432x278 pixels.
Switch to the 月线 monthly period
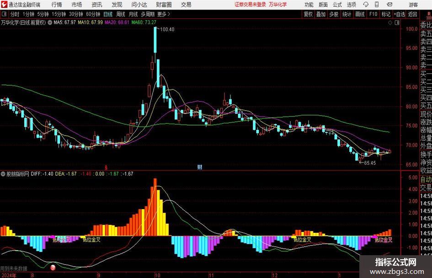coord(133,14)
